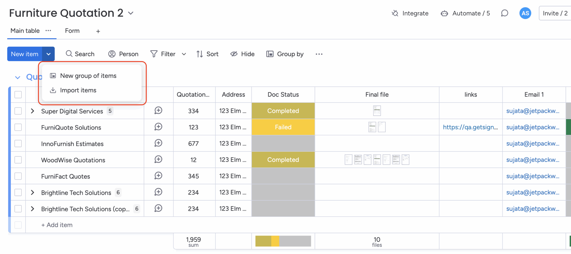
Task: Click the New item button
Action: [25, 54]
